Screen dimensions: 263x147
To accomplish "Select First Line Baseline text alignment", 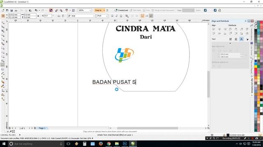I will click(231, 39).
